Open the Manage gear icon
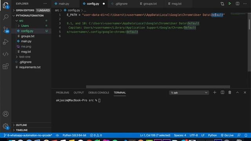The width and height of the screenshot is (251, 141). pyautogui.click(x=5, y=126)
